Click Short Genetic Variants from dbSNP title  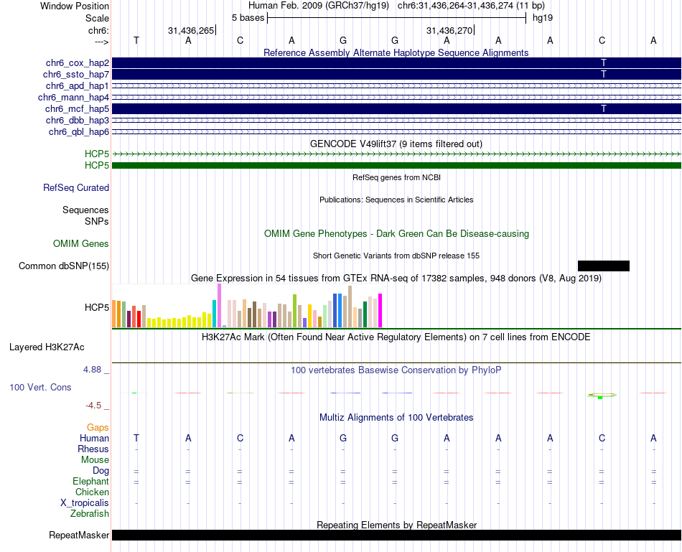coord(396,256)
